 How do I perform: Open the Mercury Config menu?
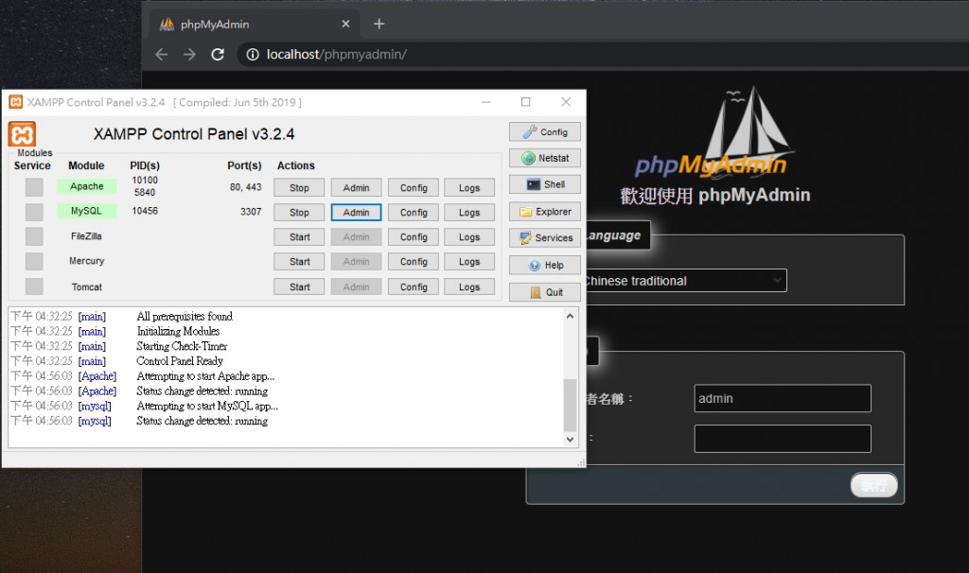(x=414, y=262)
